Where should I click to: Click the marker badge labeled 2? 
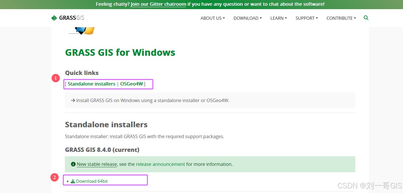point(54,177)
